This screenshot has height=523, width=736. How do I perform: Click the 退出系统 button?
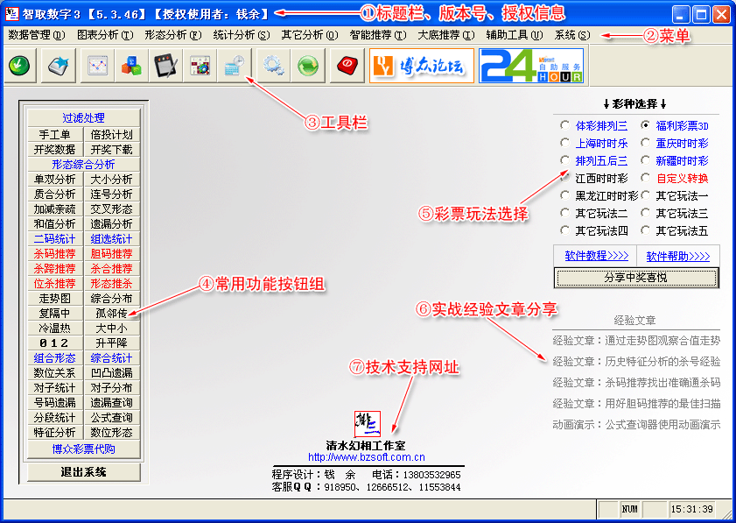tap(83, 472)
